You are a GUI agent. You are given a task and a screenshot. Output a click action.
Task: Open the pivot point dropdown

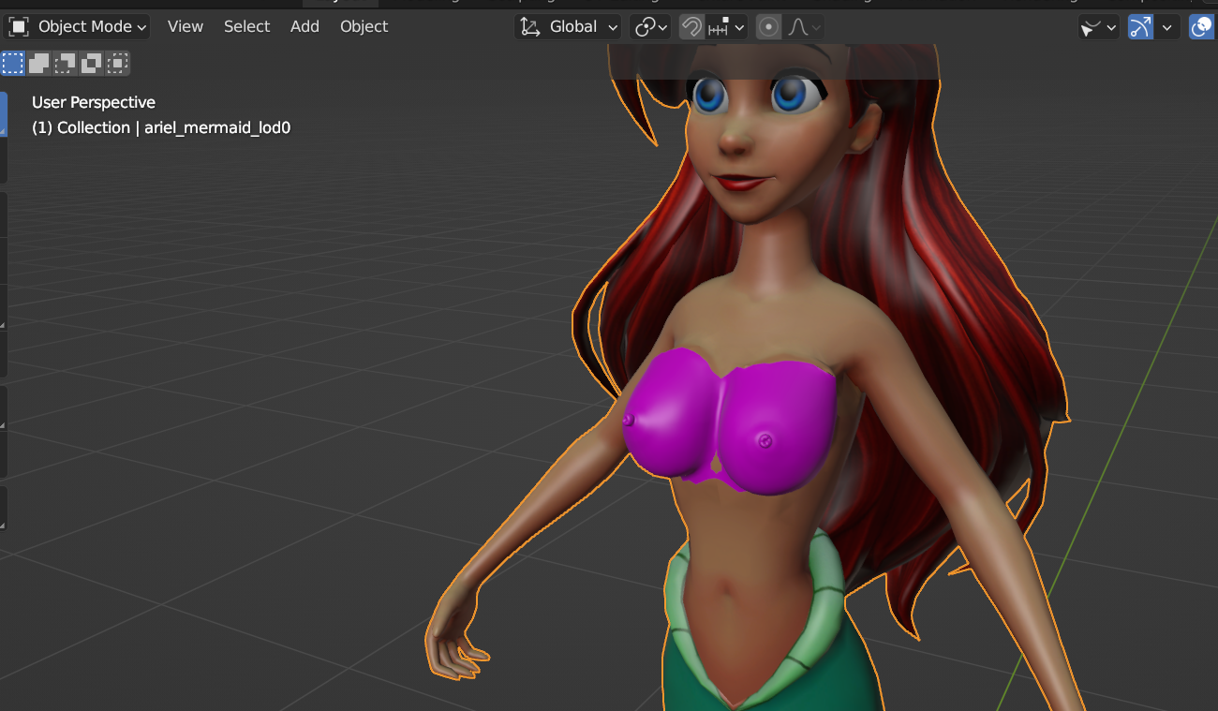point(650,27)
